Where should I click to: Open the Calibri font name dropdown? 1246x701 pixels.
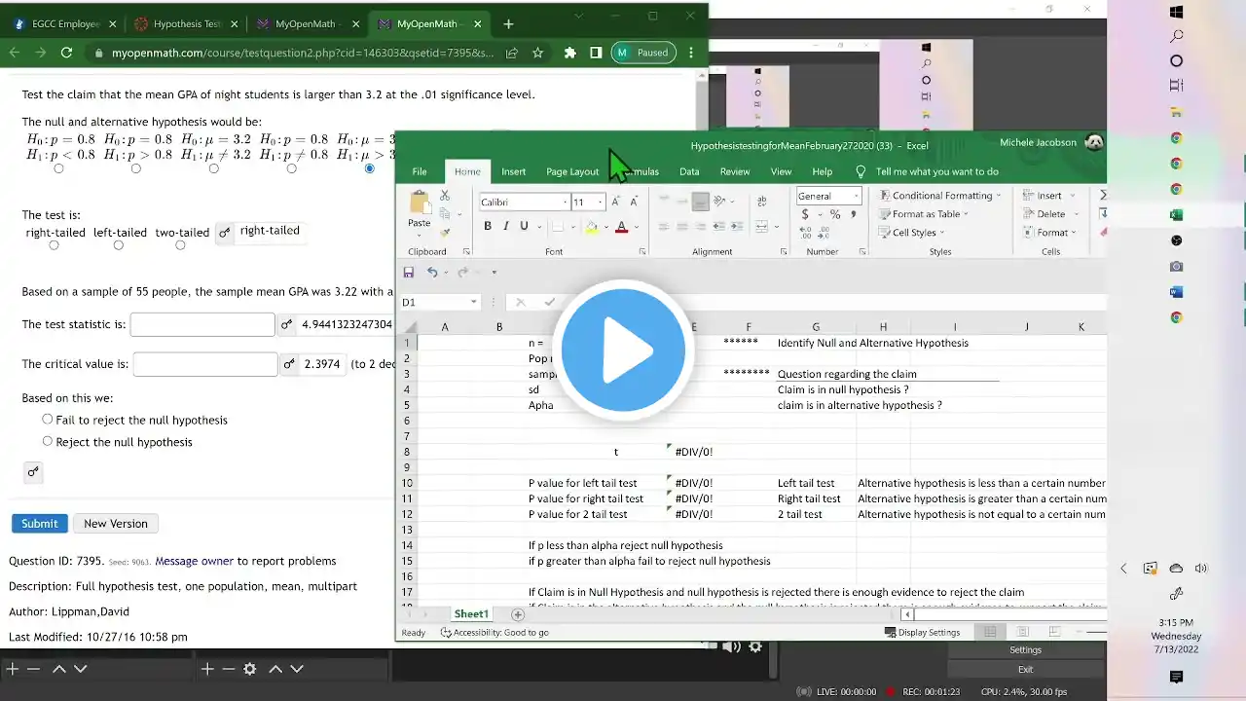tap(566, 203)
